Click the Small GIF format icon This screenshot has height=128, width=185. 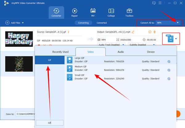pyautogui.click(x=70, y=77)
